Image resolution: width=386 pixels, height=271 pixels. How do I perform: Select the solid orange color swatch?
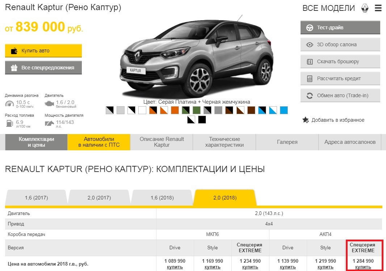175,110
